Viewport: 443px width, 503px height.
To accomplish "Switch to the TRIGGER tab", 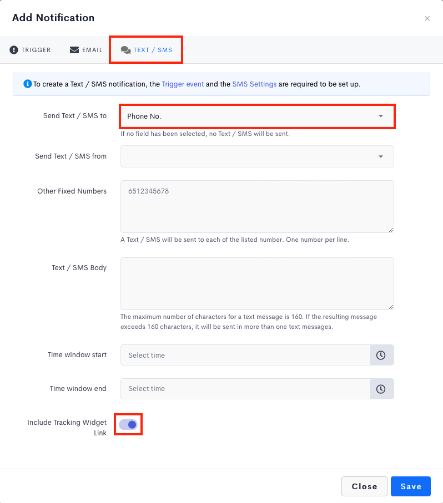I will [x=30, y=50].
